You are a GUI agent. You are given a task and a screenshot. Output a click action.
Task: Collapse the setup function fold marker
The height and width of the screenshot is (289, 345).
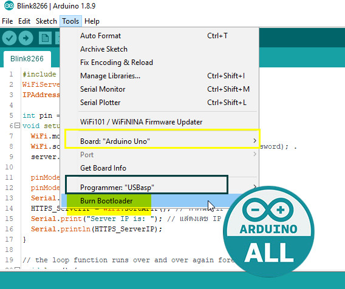(x=17, y=126)
